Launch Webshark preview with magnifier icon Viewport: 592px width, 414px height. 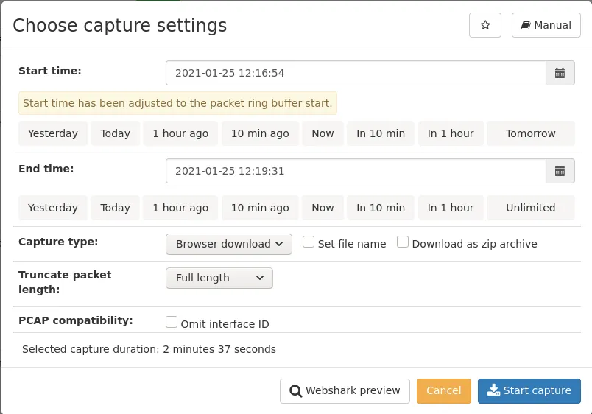click(345, 391)
